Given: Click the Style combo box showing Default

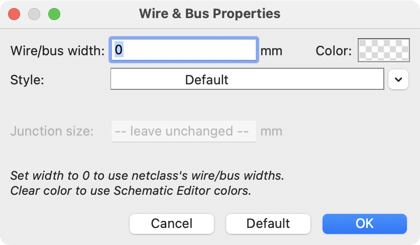Looking at the screenshot, I should coord(247,80).
